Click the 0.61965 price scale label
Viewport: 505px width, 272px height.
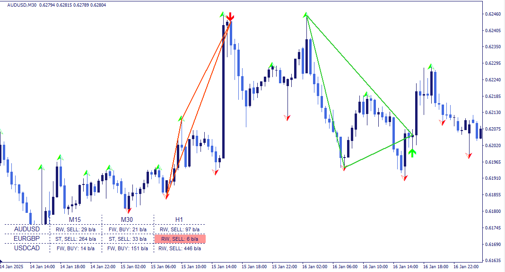[x=493, y=162]
